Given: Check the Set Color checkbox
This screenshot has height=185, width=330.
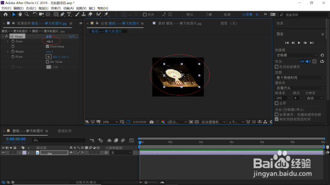Looking at the screenshot, I should tap(47, 62).
